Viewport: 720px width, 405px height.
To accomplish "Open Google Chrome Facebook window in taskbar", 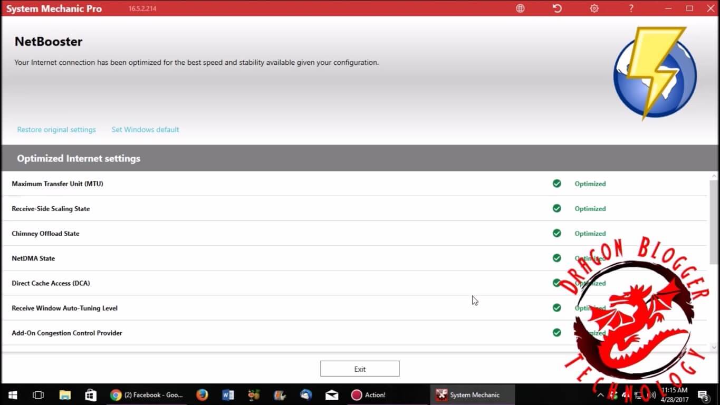I will (147, 395).
